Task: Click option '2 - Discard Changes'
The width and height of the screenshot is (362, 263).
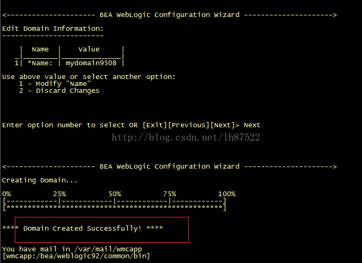Action: coord(59,91)
